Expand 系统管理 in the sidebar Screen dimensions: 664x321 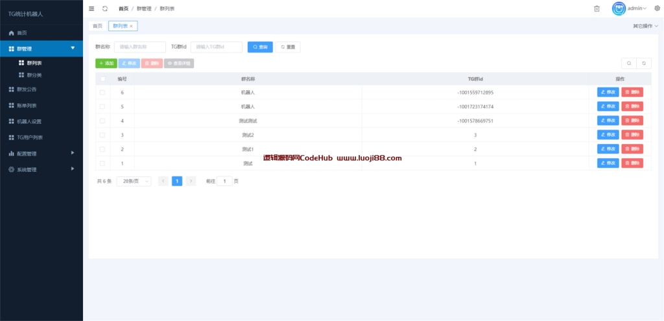[41, 169]
